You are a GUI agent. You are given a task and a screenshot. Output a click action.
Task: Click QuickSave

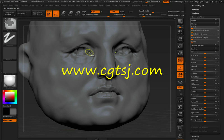137,2
